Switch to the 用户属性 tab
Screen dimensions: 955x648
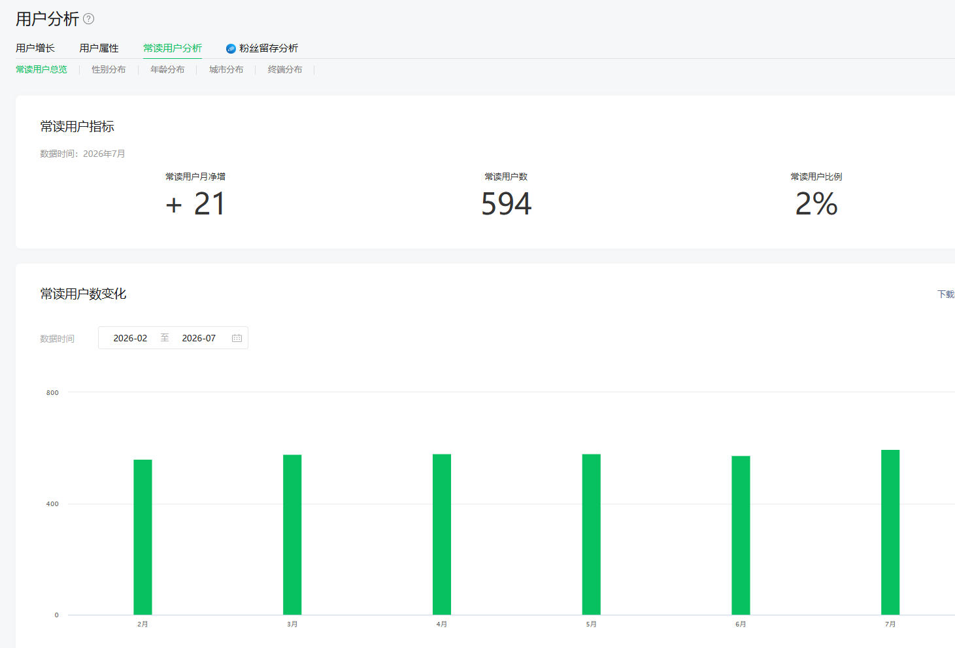(x=99, y=48)
